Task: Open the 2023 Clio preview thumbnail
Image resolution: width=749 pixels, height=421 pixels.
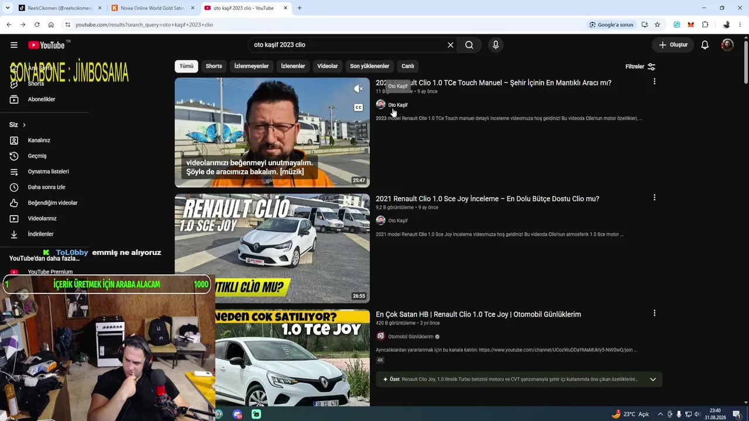Action: coord(272,133)
